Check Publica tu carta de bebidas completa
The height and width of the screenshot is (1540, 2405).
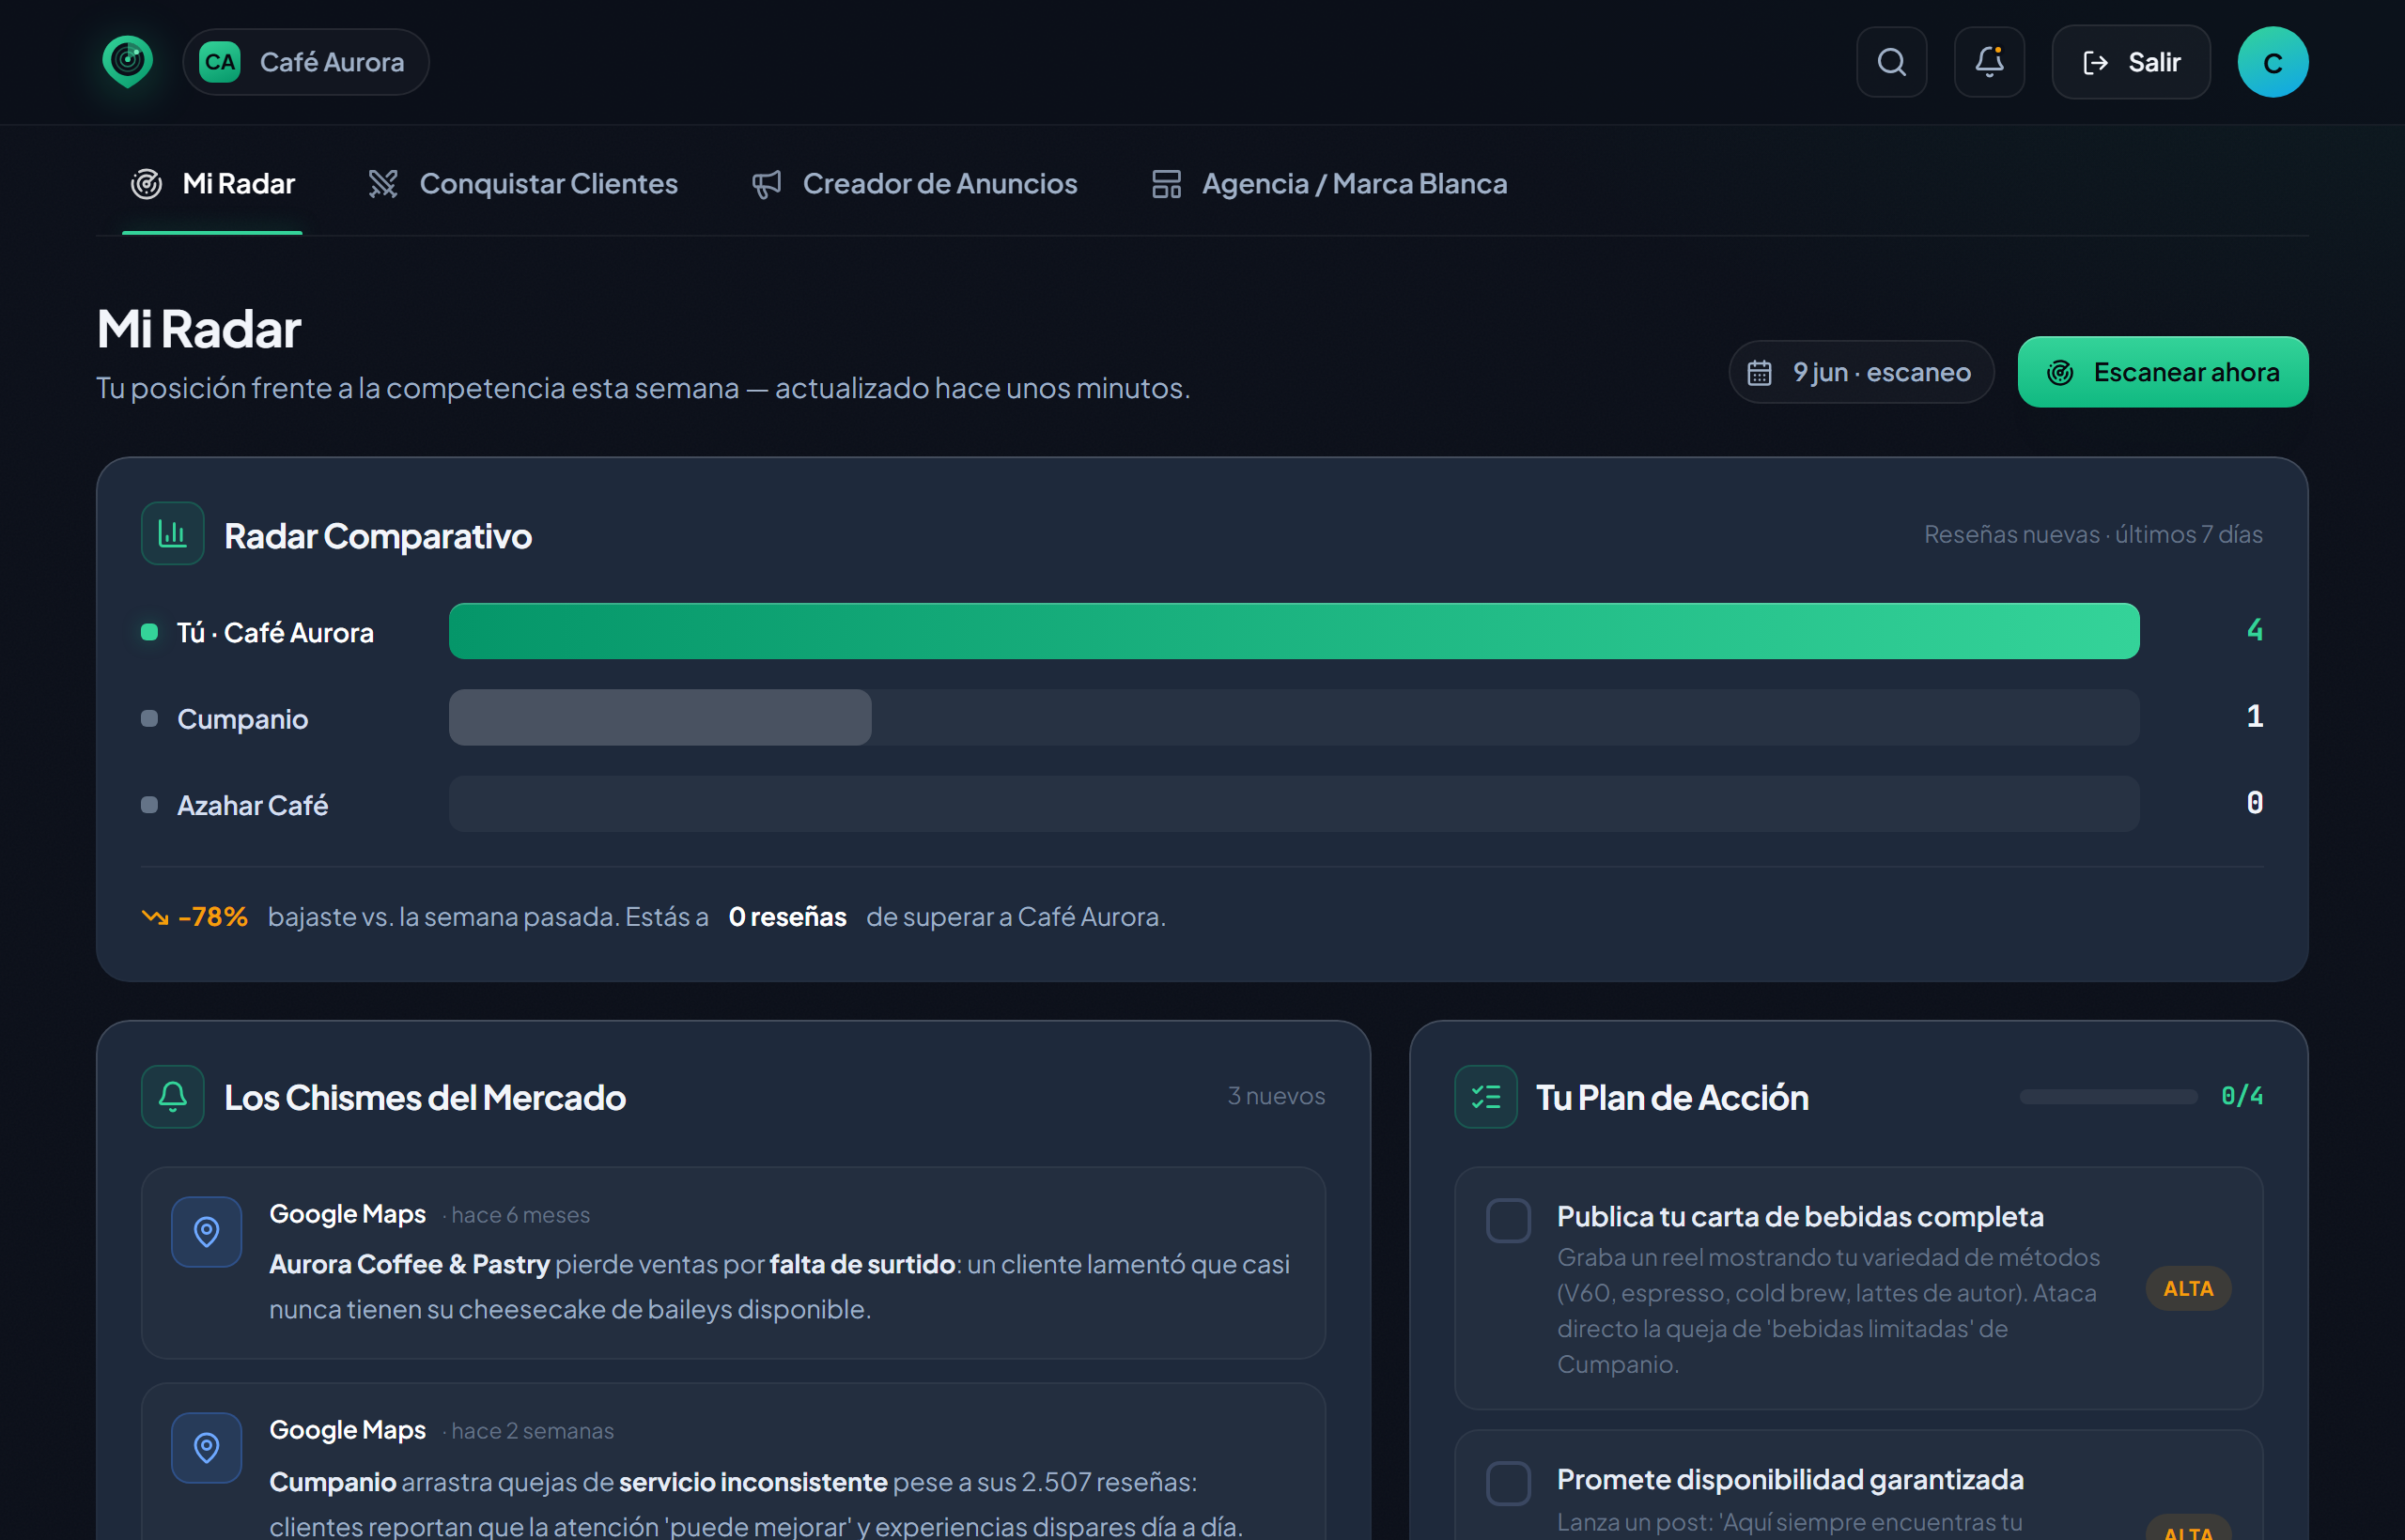pyautogui.click(x=1508, y=1220)
